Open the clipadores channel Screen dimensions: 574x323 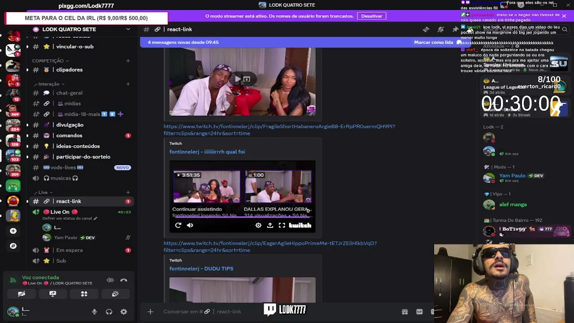point(81,70)
